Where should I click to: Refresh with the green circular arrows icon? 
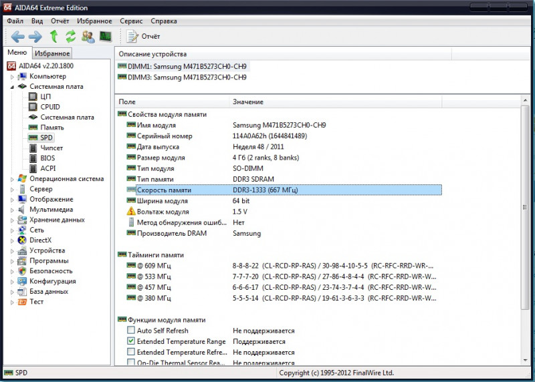(71, 36)
